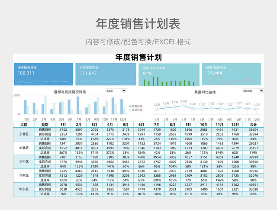The width and height of the screenshot is (277, 210).
Task: Select the 大区 column header
Action: point(24,125)
